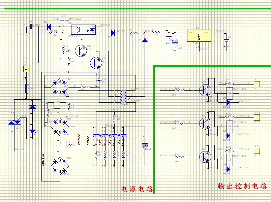
Task: Click the OUT3 output connector pad
Action: click(257, 151)
